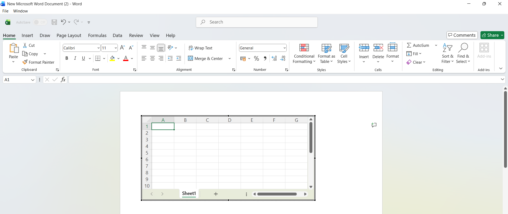Image resolution: width=508 pixels, height=214 pixels.
Task: Toggle Merge & Center
Action: pos(205,58)
